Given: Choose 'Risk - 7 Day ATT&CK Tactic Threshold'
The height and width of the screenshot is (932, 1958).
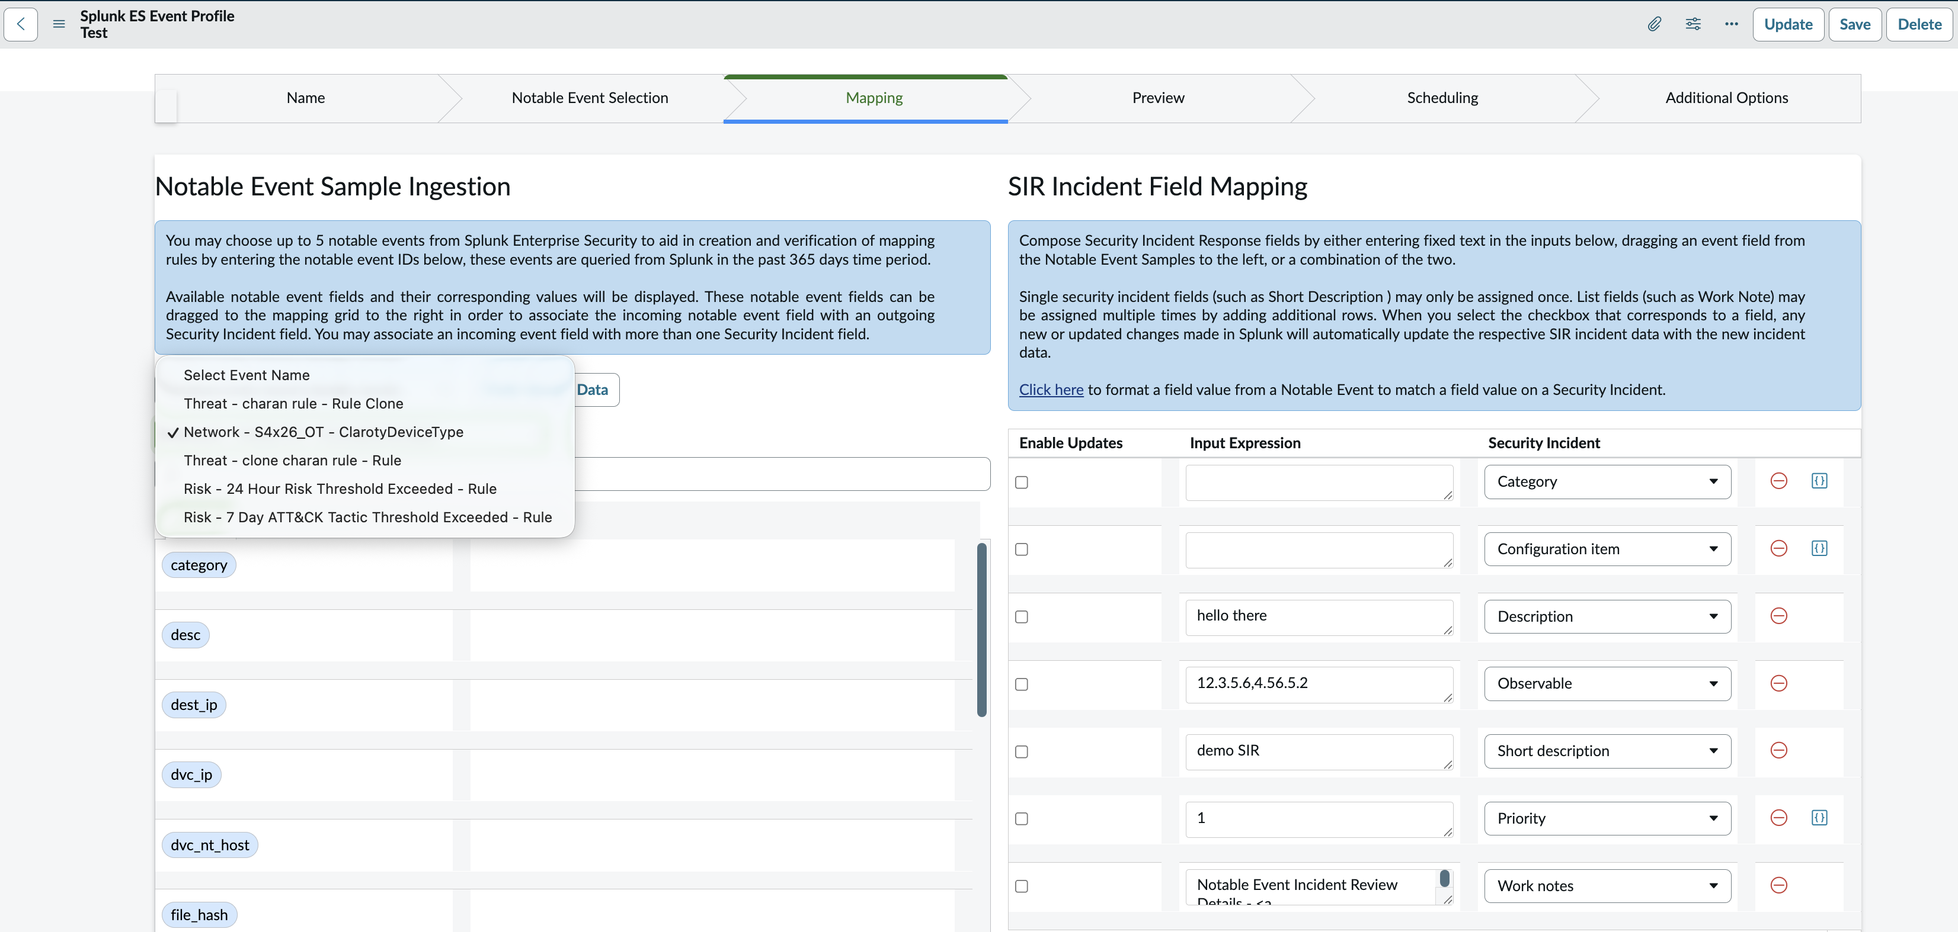Looking at the screenshot, I should tap(365, 518).
